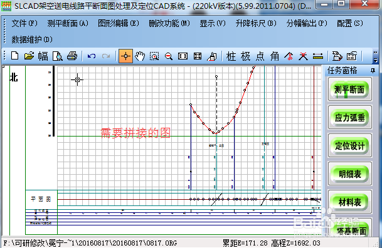Screen dimensions: 382x248
Task: Click the 累距E=171.28 status readout
Action: (245, 243)
